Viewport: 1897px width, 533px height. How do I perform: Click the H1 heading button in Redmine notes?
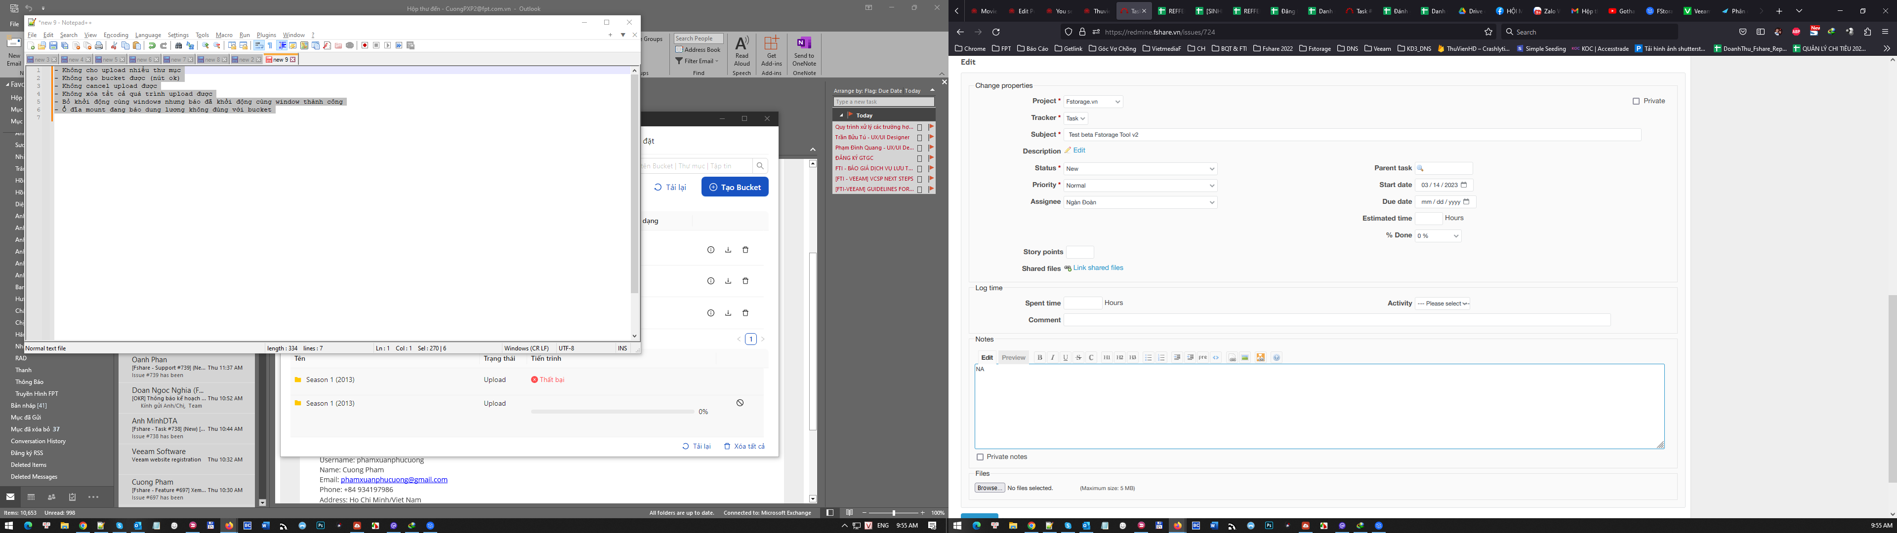pos(1107,358)
